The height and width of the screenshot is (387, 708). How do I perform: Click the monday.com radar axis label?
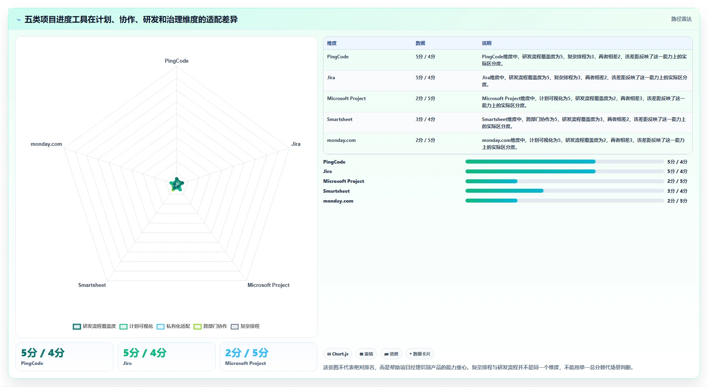tap(46, 144)
